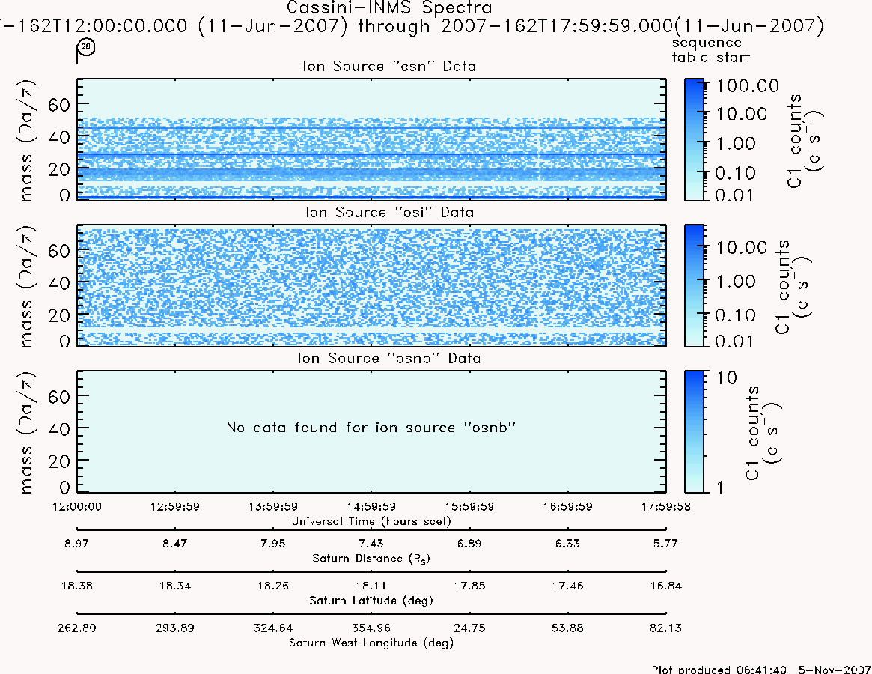
Task: Click 'No data found for ion source "osnb"' message
Action: pyautogui.click(x=371, y=428)
